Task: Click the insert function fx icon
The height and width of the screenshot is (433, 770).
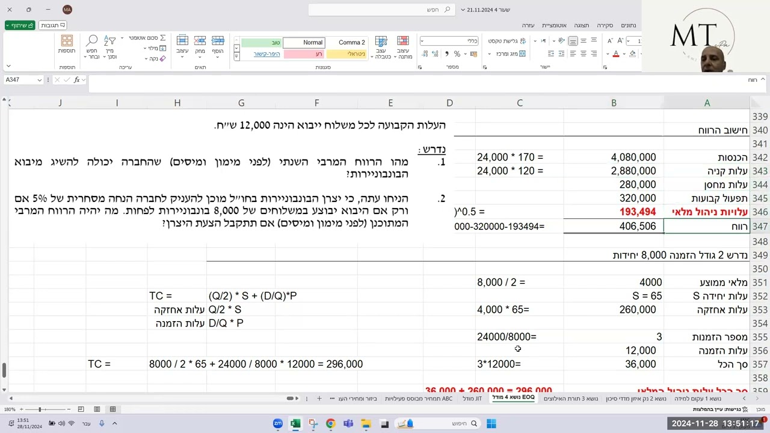Action: [x=78, y=80]
